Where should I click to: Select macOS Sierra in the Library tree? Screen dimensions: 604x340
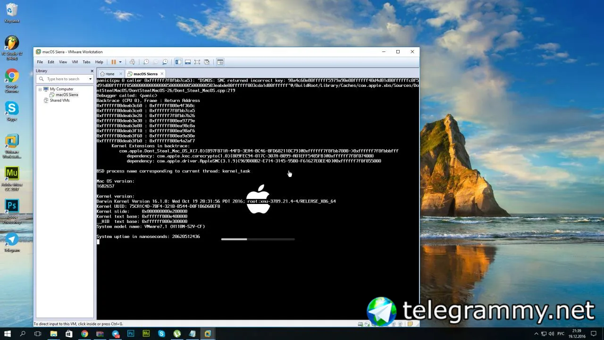[x=67, y=95]
